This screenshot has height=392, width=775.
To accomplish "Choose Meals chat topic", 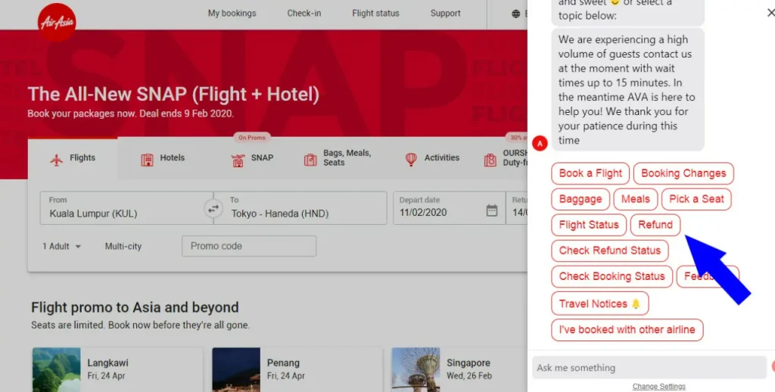I will pos(636,199).
